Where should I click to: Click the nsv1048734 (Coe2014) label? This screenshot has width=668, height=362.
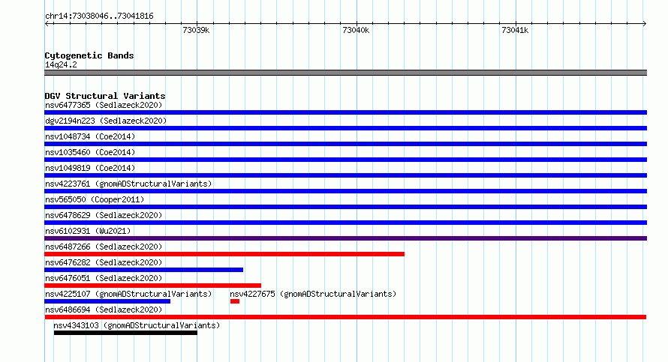pos(90,136)
